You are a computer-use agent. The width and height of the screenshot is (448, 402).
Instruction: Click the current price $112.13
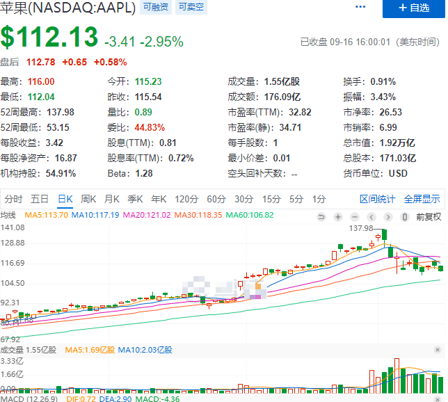coord(49,37)
